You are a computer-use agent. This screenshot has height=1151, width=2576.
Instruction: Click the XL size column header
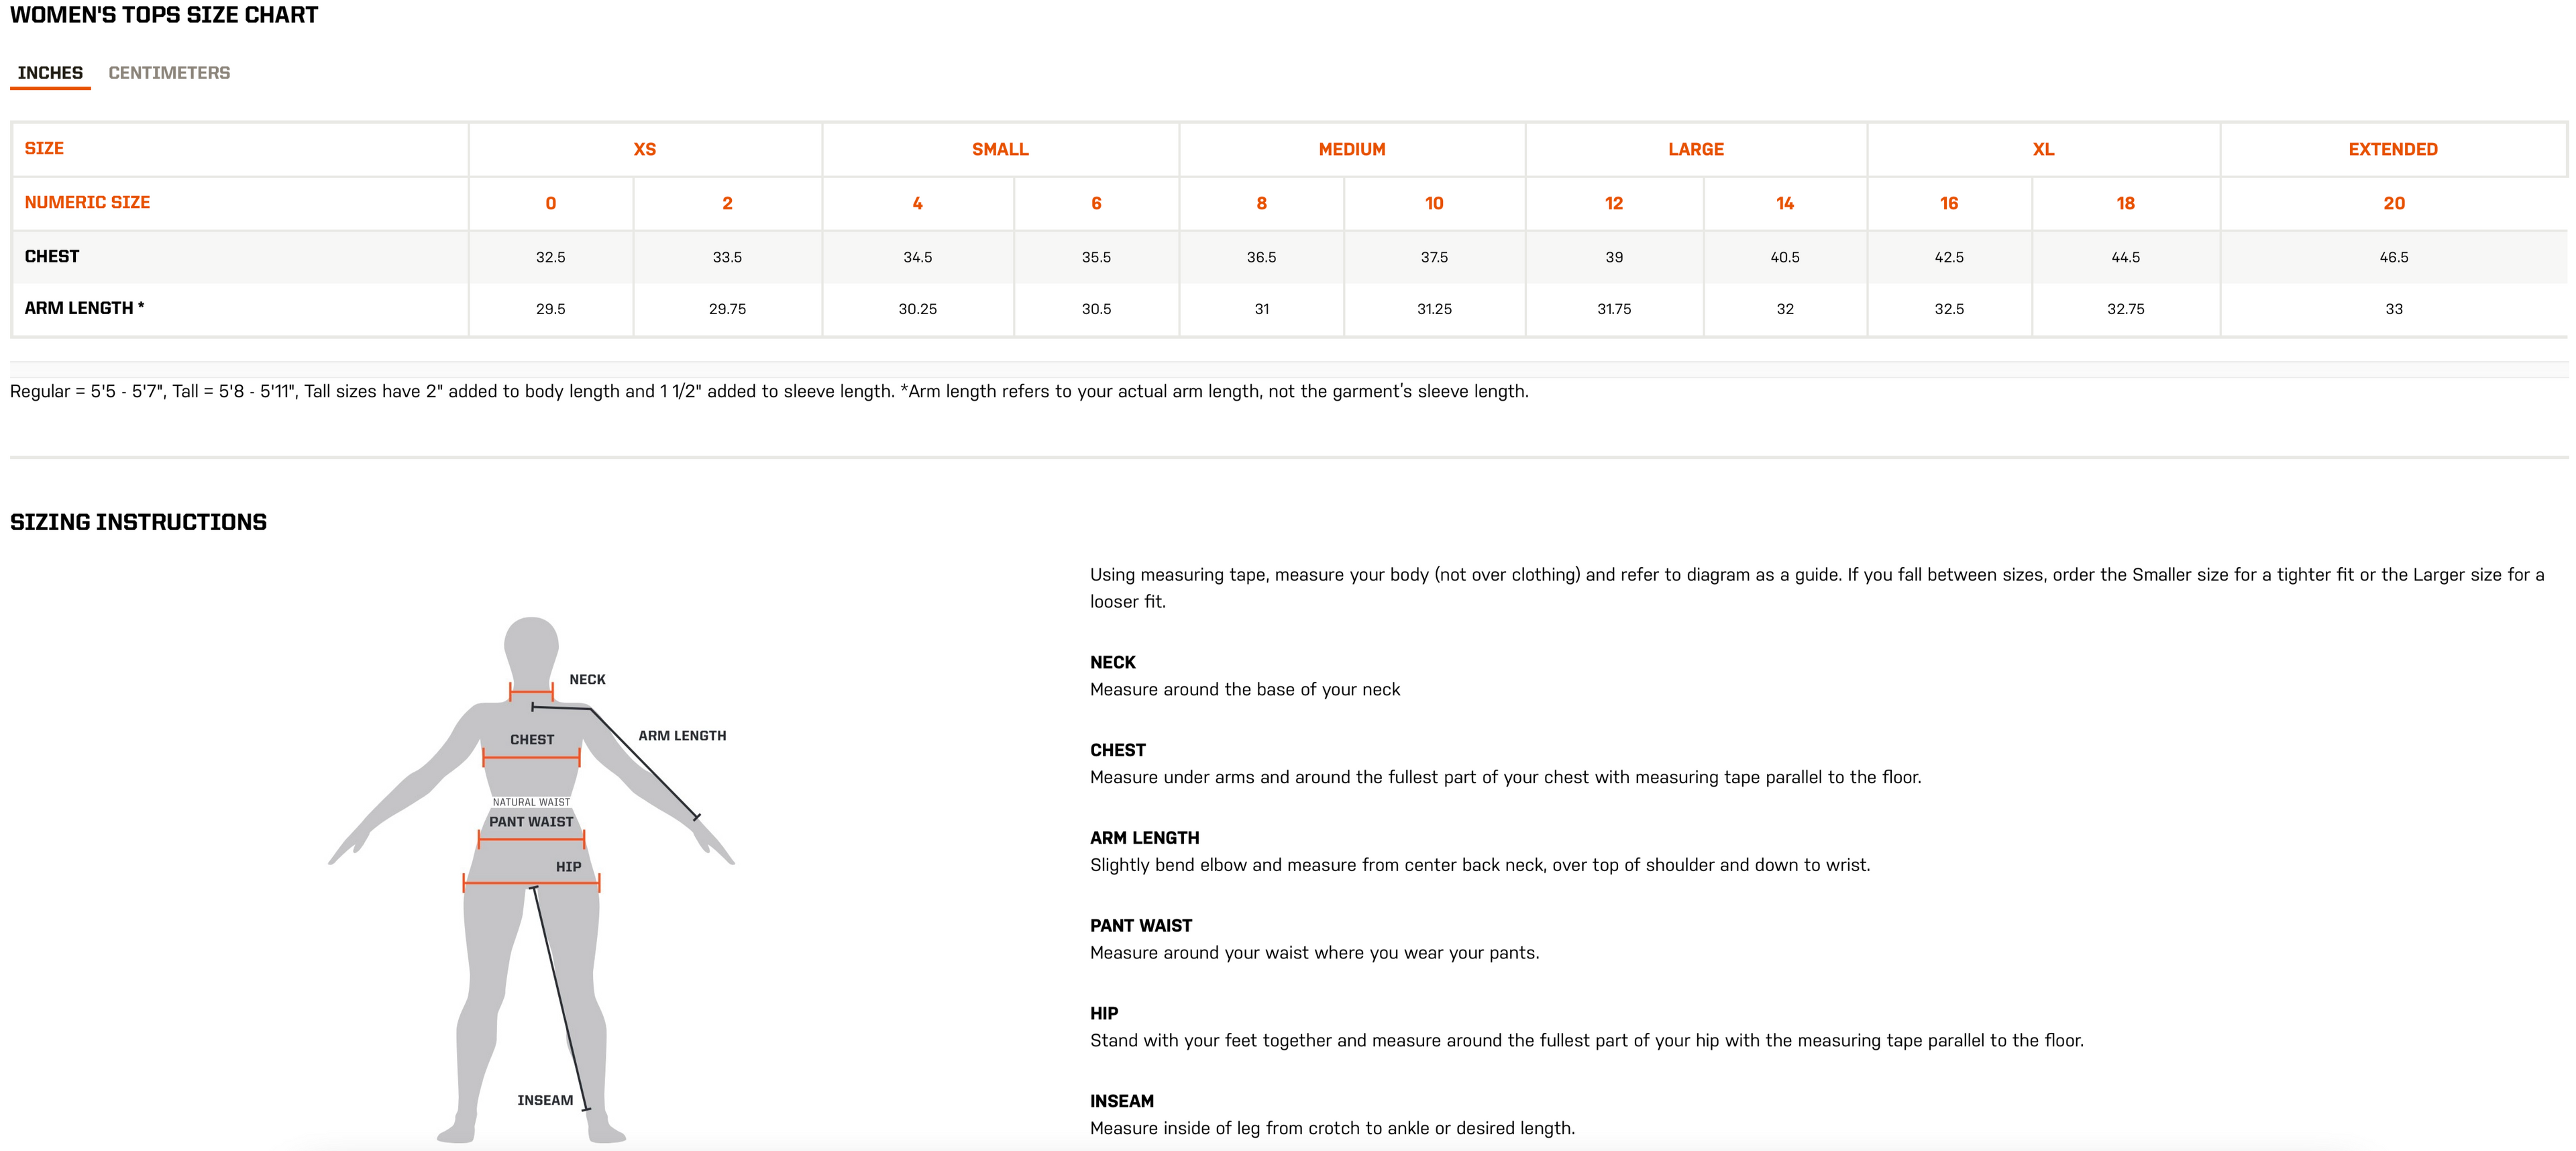(2043, 149)
